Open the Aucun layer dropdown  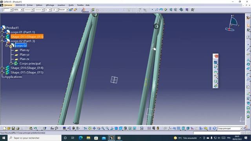(67, 10)
